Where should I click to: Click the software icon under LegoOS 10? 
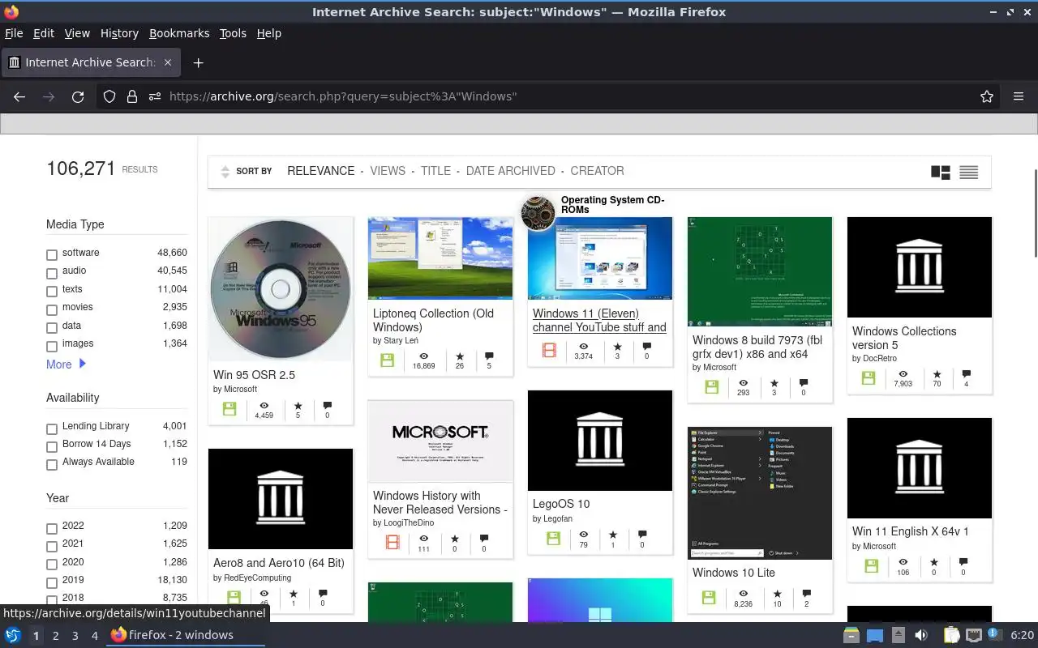coord(554,539)
